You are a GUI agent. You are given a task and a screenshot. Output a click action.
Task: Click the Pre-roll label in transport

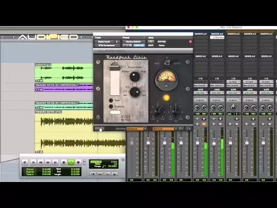[30, 169]
